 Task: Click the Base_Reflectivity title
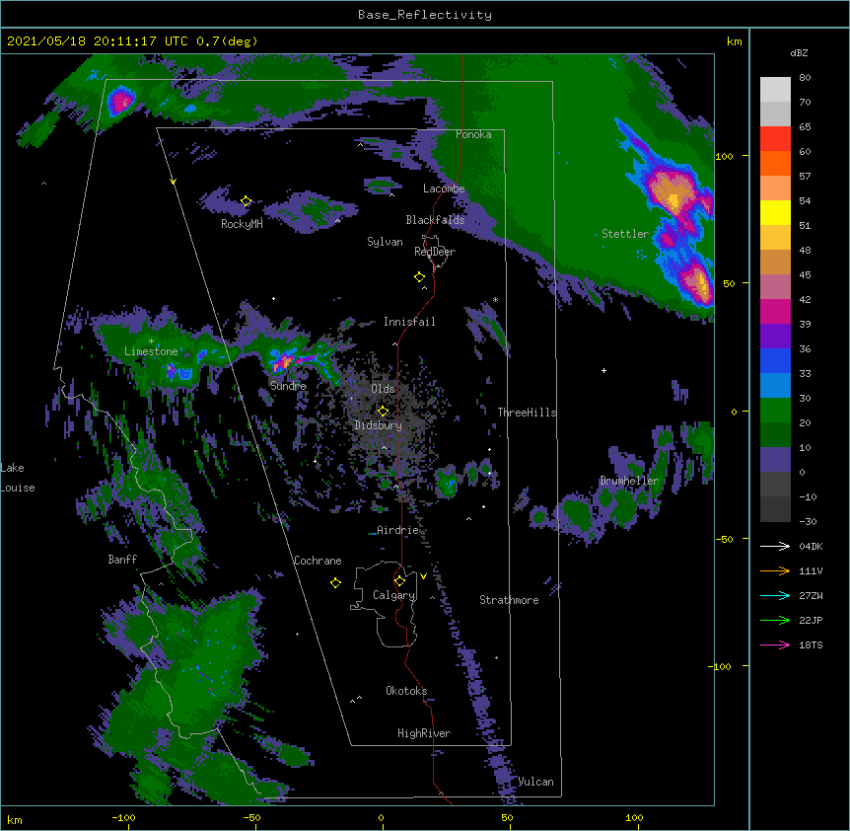[425, 15]
